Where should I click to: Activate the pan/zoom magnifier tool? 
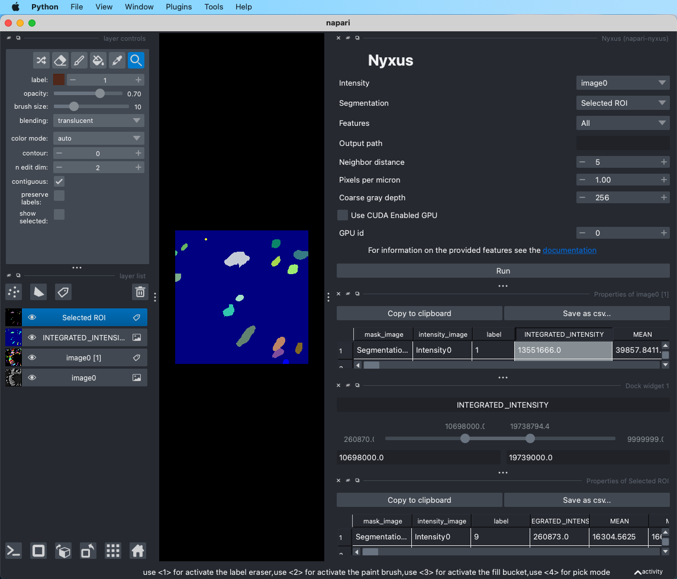[136, 60]
